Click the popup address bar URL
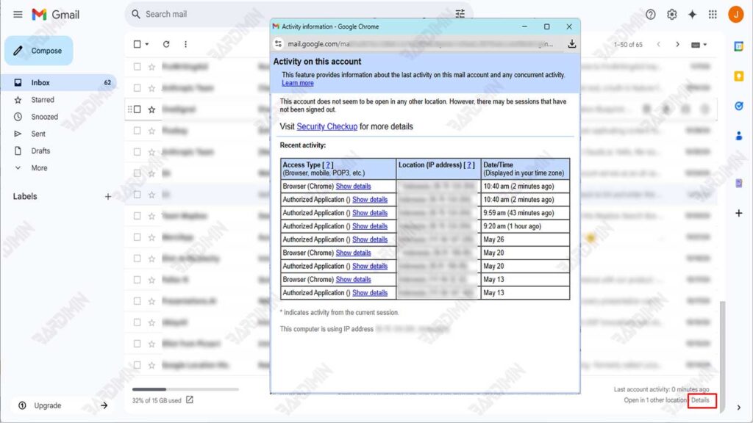The image size is (753, 423). click(x=420, y=43)
